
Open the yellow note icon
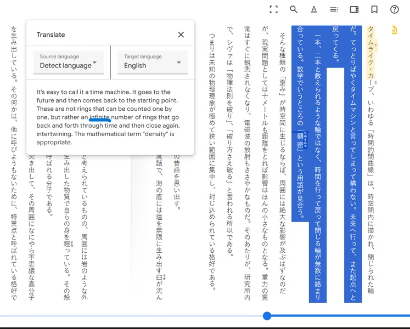394,30
